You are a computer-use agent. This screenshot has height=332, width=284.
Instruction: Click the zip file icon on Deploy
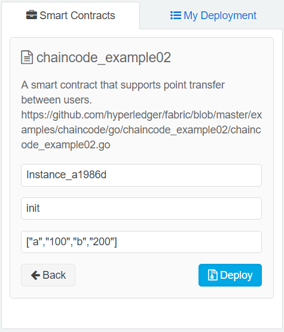[x=212, y=275]
